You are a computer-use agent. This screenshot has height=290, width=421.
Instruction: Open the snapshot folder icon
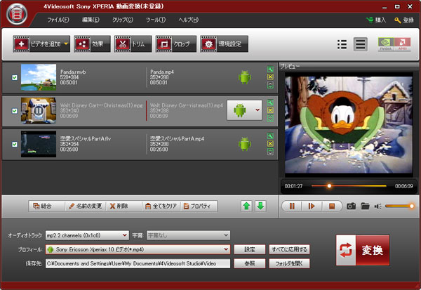365,206
